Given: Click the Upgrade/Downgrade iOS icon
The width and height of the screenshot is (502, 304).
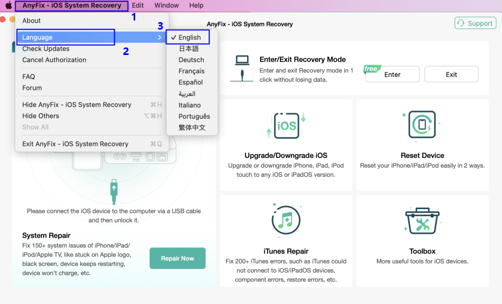Looking at the screenshot, I should tap(286, 126).
